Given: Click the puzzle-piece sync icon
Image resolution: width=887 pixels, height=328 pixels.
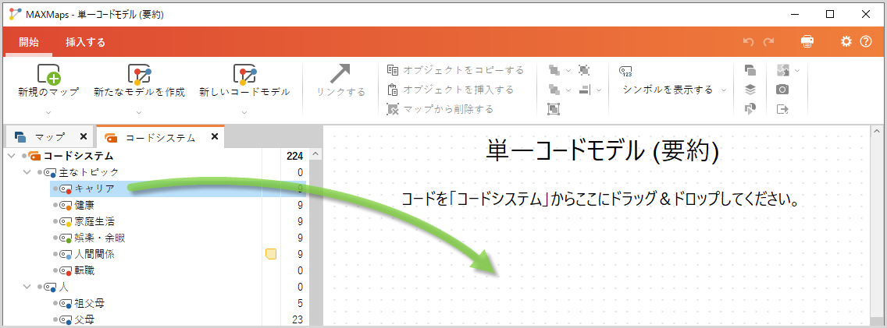Looking at the screenshot, I should tap(783, 71).
